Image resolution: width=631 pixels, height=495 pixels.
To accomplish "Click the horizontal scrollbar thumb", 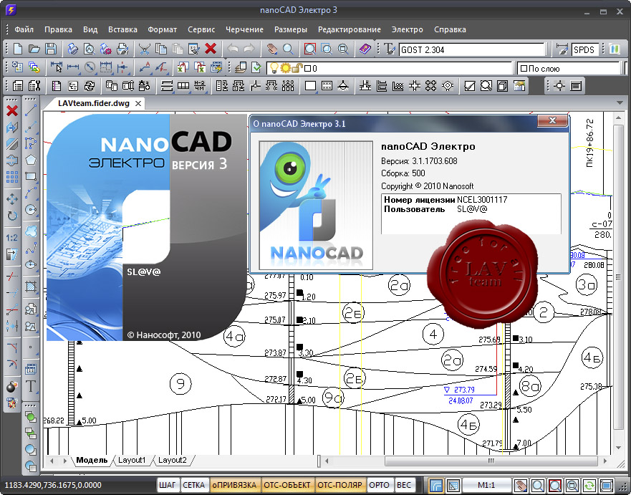I will 491,461.
